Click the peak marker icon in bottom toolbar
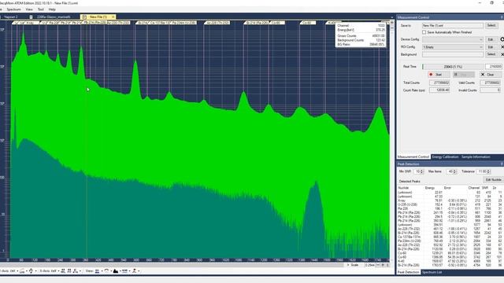Screen dimensions: 504x283 (135, 271)
